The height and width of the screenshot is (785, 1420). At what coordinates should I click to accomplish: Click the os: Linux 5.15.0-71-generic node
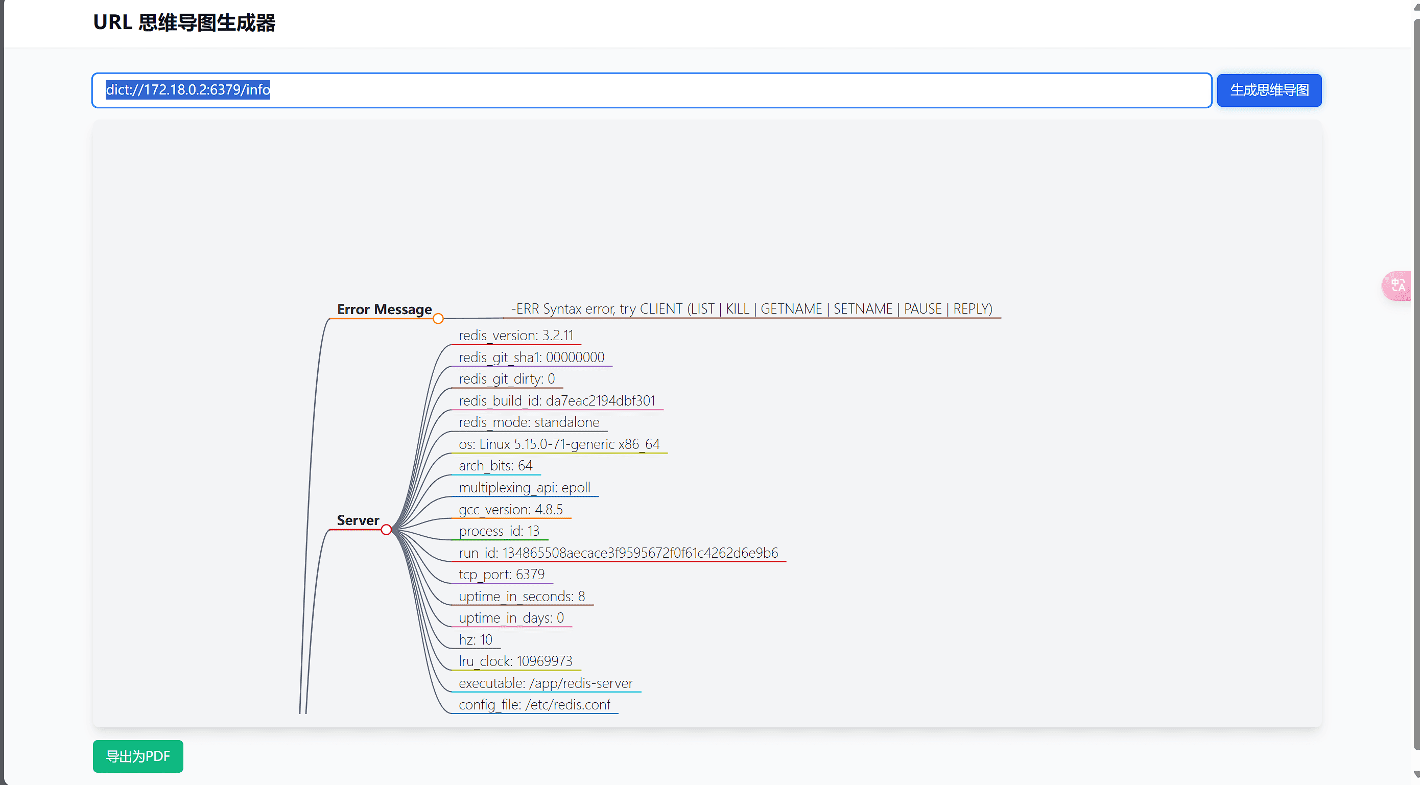point(559,444)
